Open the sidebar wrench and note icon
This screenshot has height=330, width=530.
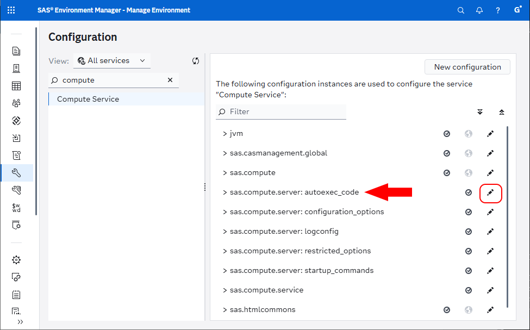tap(16, 190)
